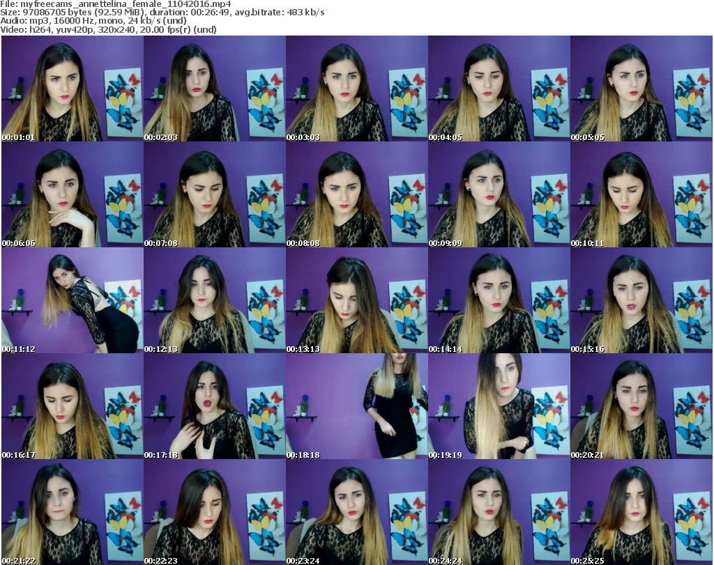Choose the frame timestamped 00:18:18

[x=357, y=406]
